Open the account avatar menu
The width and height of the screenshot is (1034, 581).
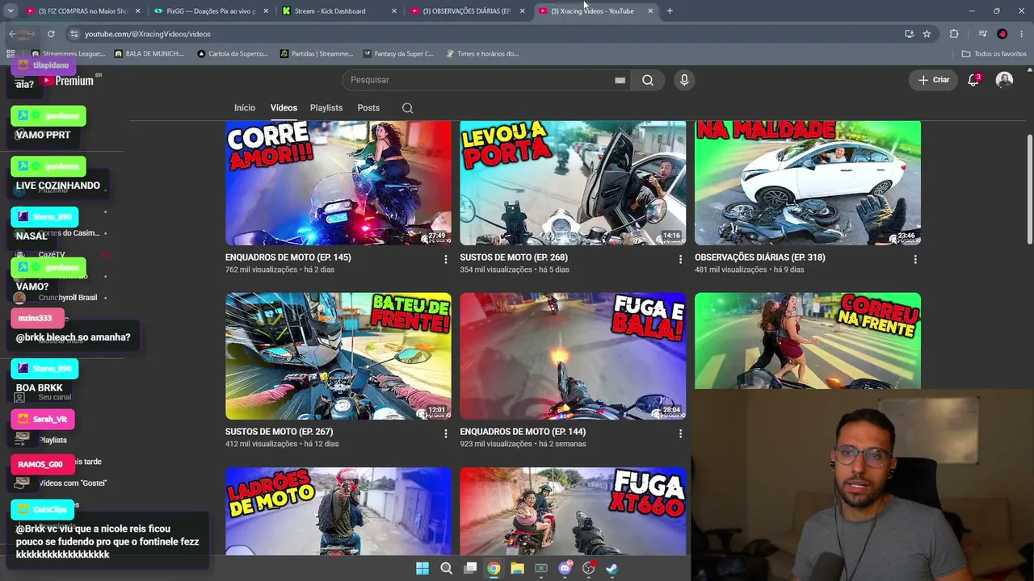click(1004, 80)
